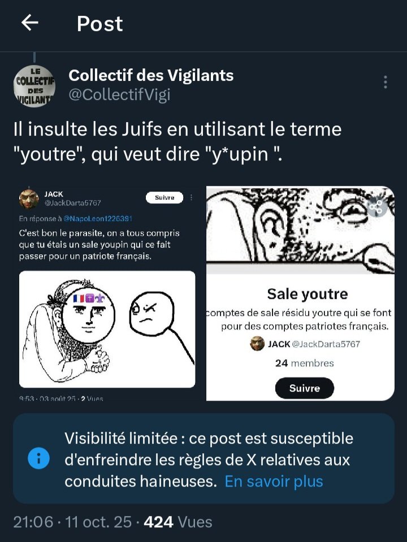Click the "Collectif des Vigilants" display name

[x=151, y=75]
